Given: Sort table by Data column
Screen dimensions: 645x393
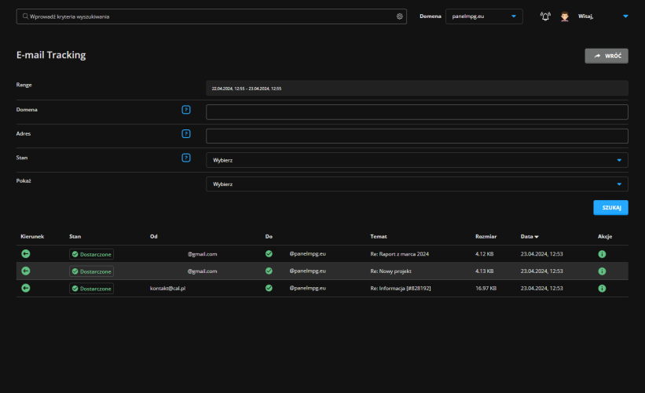Looking at the screenshot, I should point(530,236).
